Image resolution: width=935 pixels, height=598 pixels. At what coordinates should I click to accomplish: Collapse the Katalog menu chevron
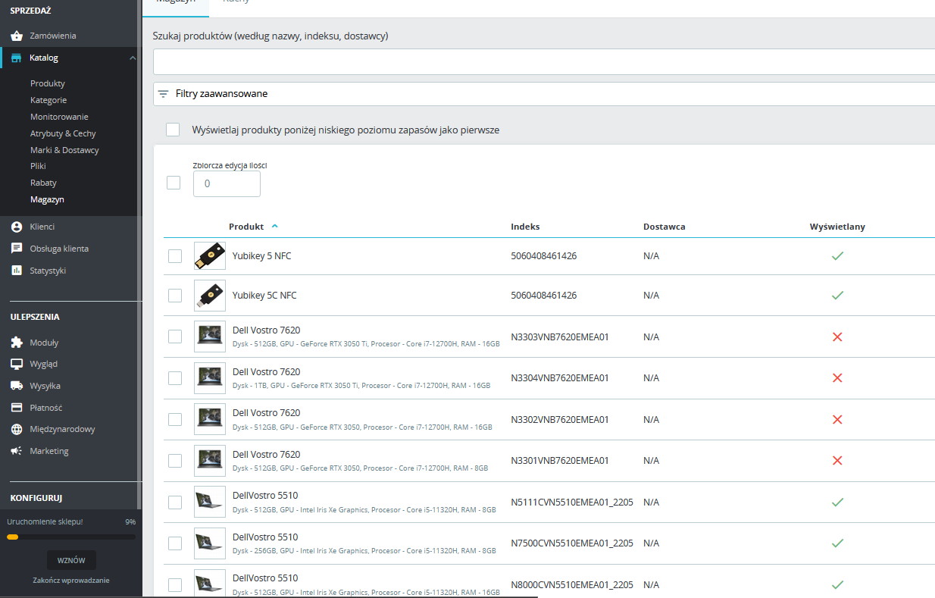(133, 58)
